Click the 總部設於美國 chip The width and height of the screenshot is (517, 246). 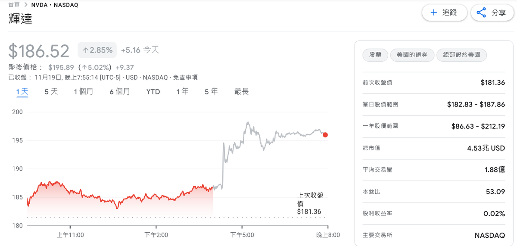click(461, 55)
